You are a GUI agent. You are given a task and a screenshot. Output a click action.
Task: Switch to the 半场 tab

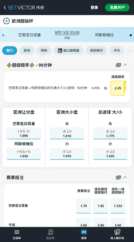tap(117, 51)
